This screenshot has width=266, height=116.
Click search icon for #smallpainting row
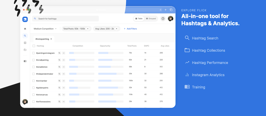click(59, 60)
